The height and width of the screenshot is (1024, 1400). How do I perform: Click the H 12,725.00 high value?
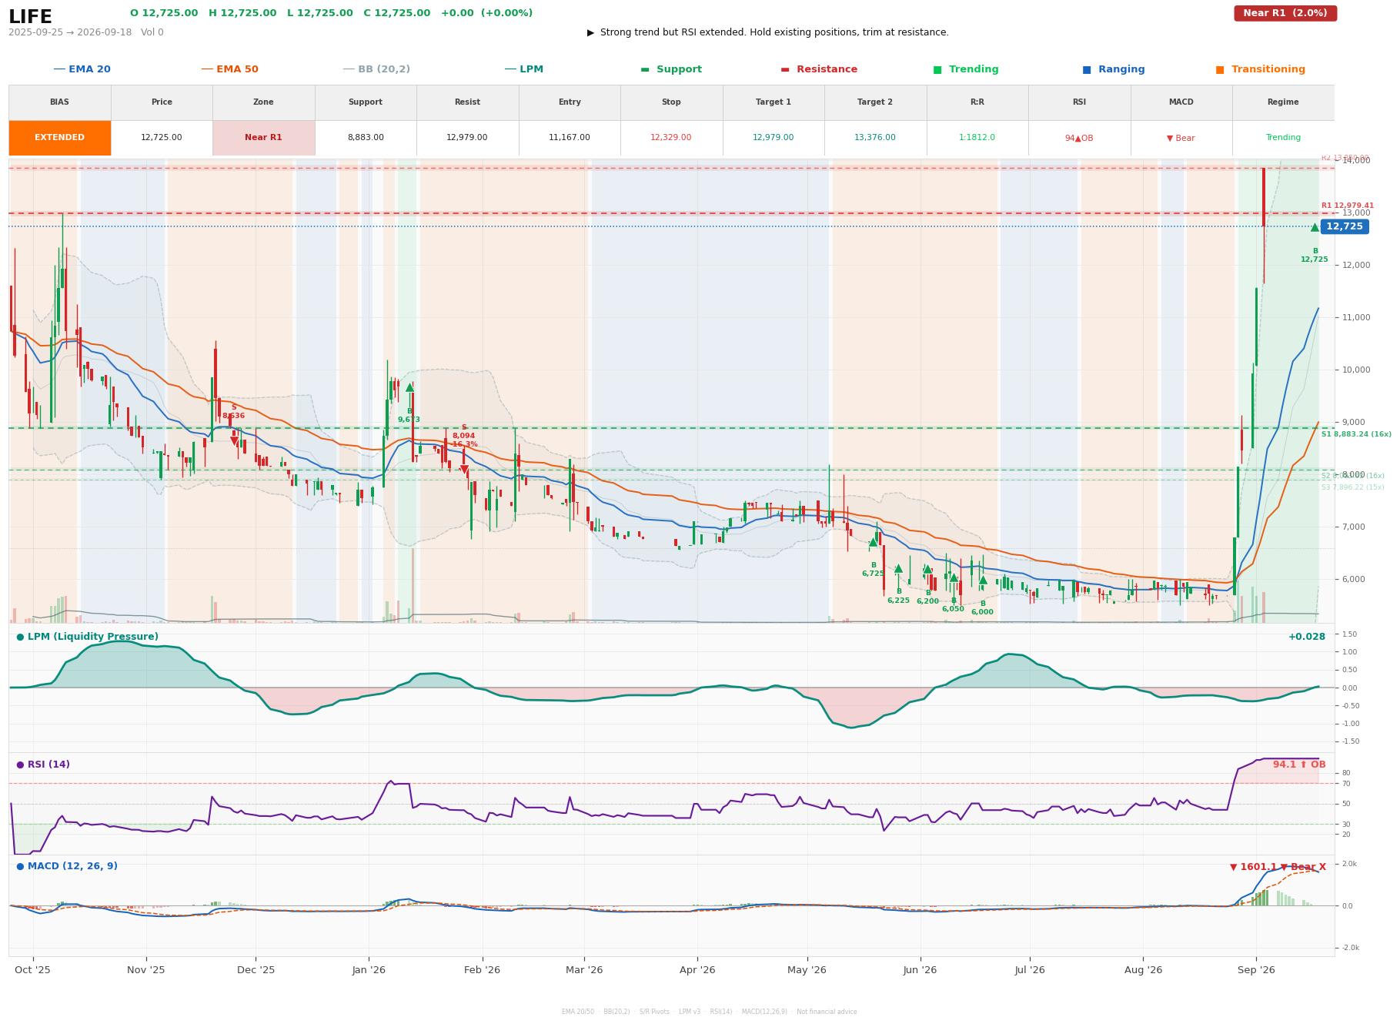[x=242, y=13]
